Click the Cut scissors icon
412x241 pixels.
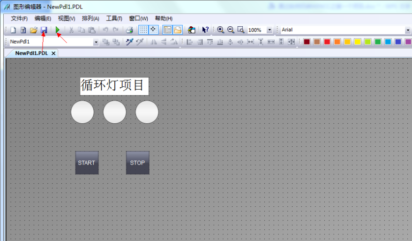(x=71, y=30)
